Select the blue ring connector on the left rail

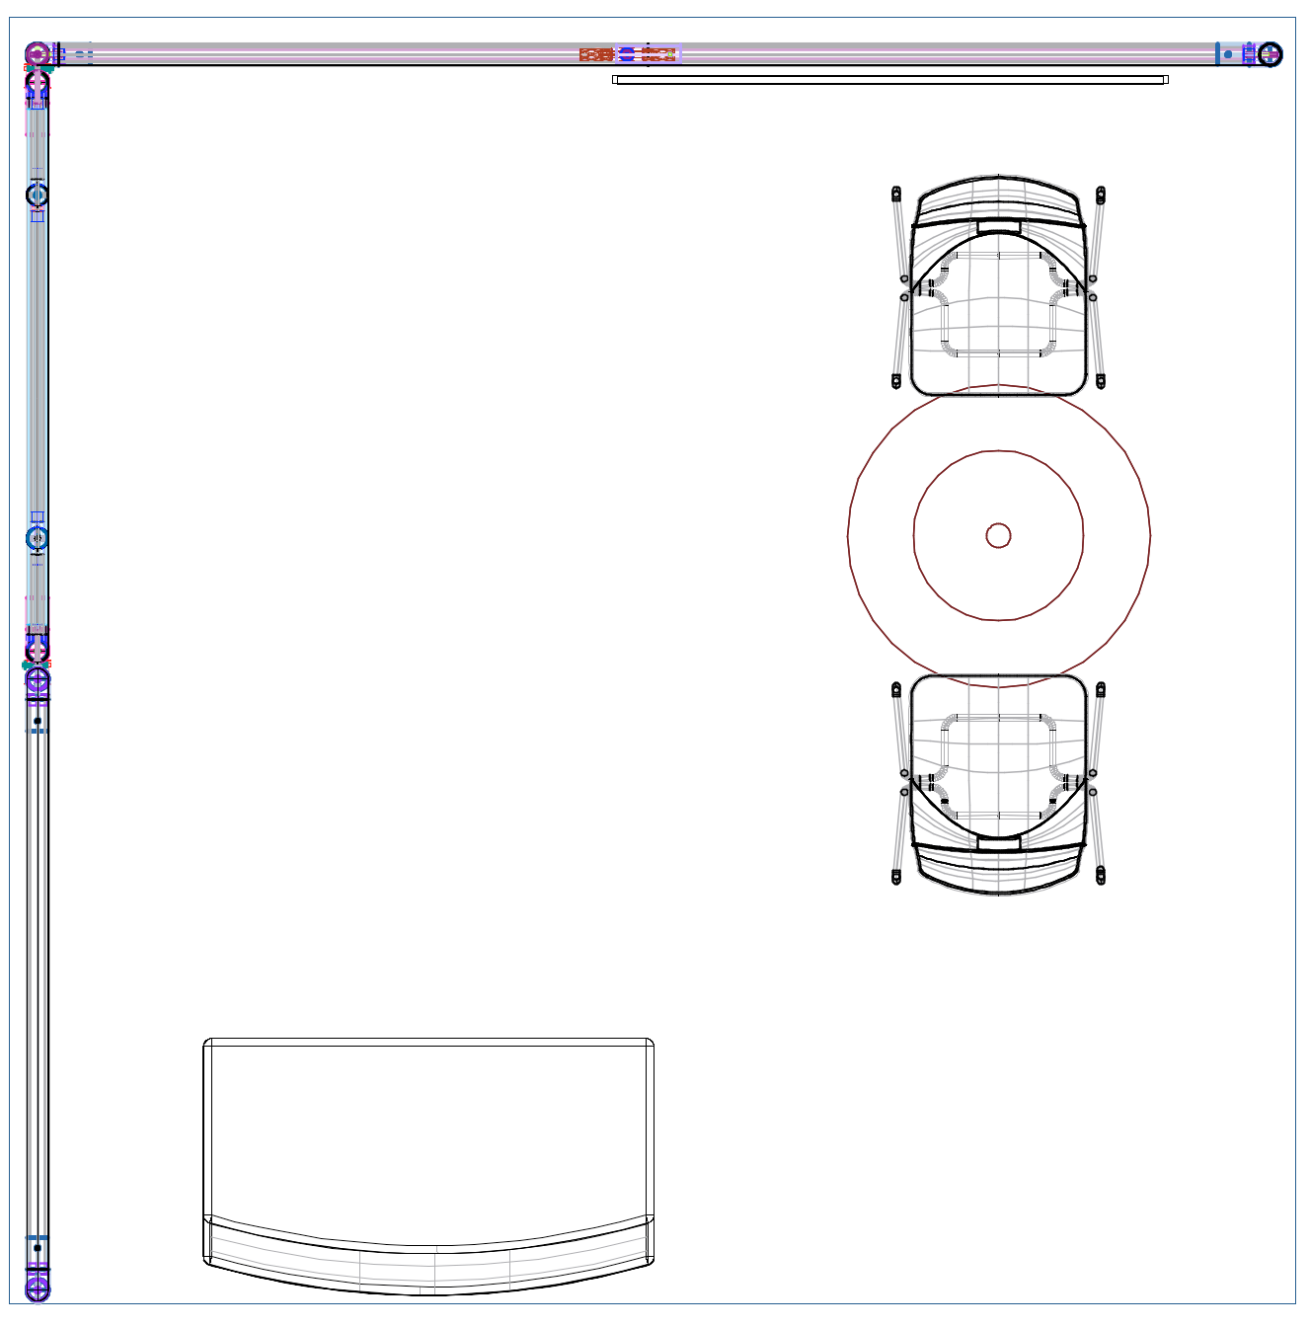click(x=37, y=538)
